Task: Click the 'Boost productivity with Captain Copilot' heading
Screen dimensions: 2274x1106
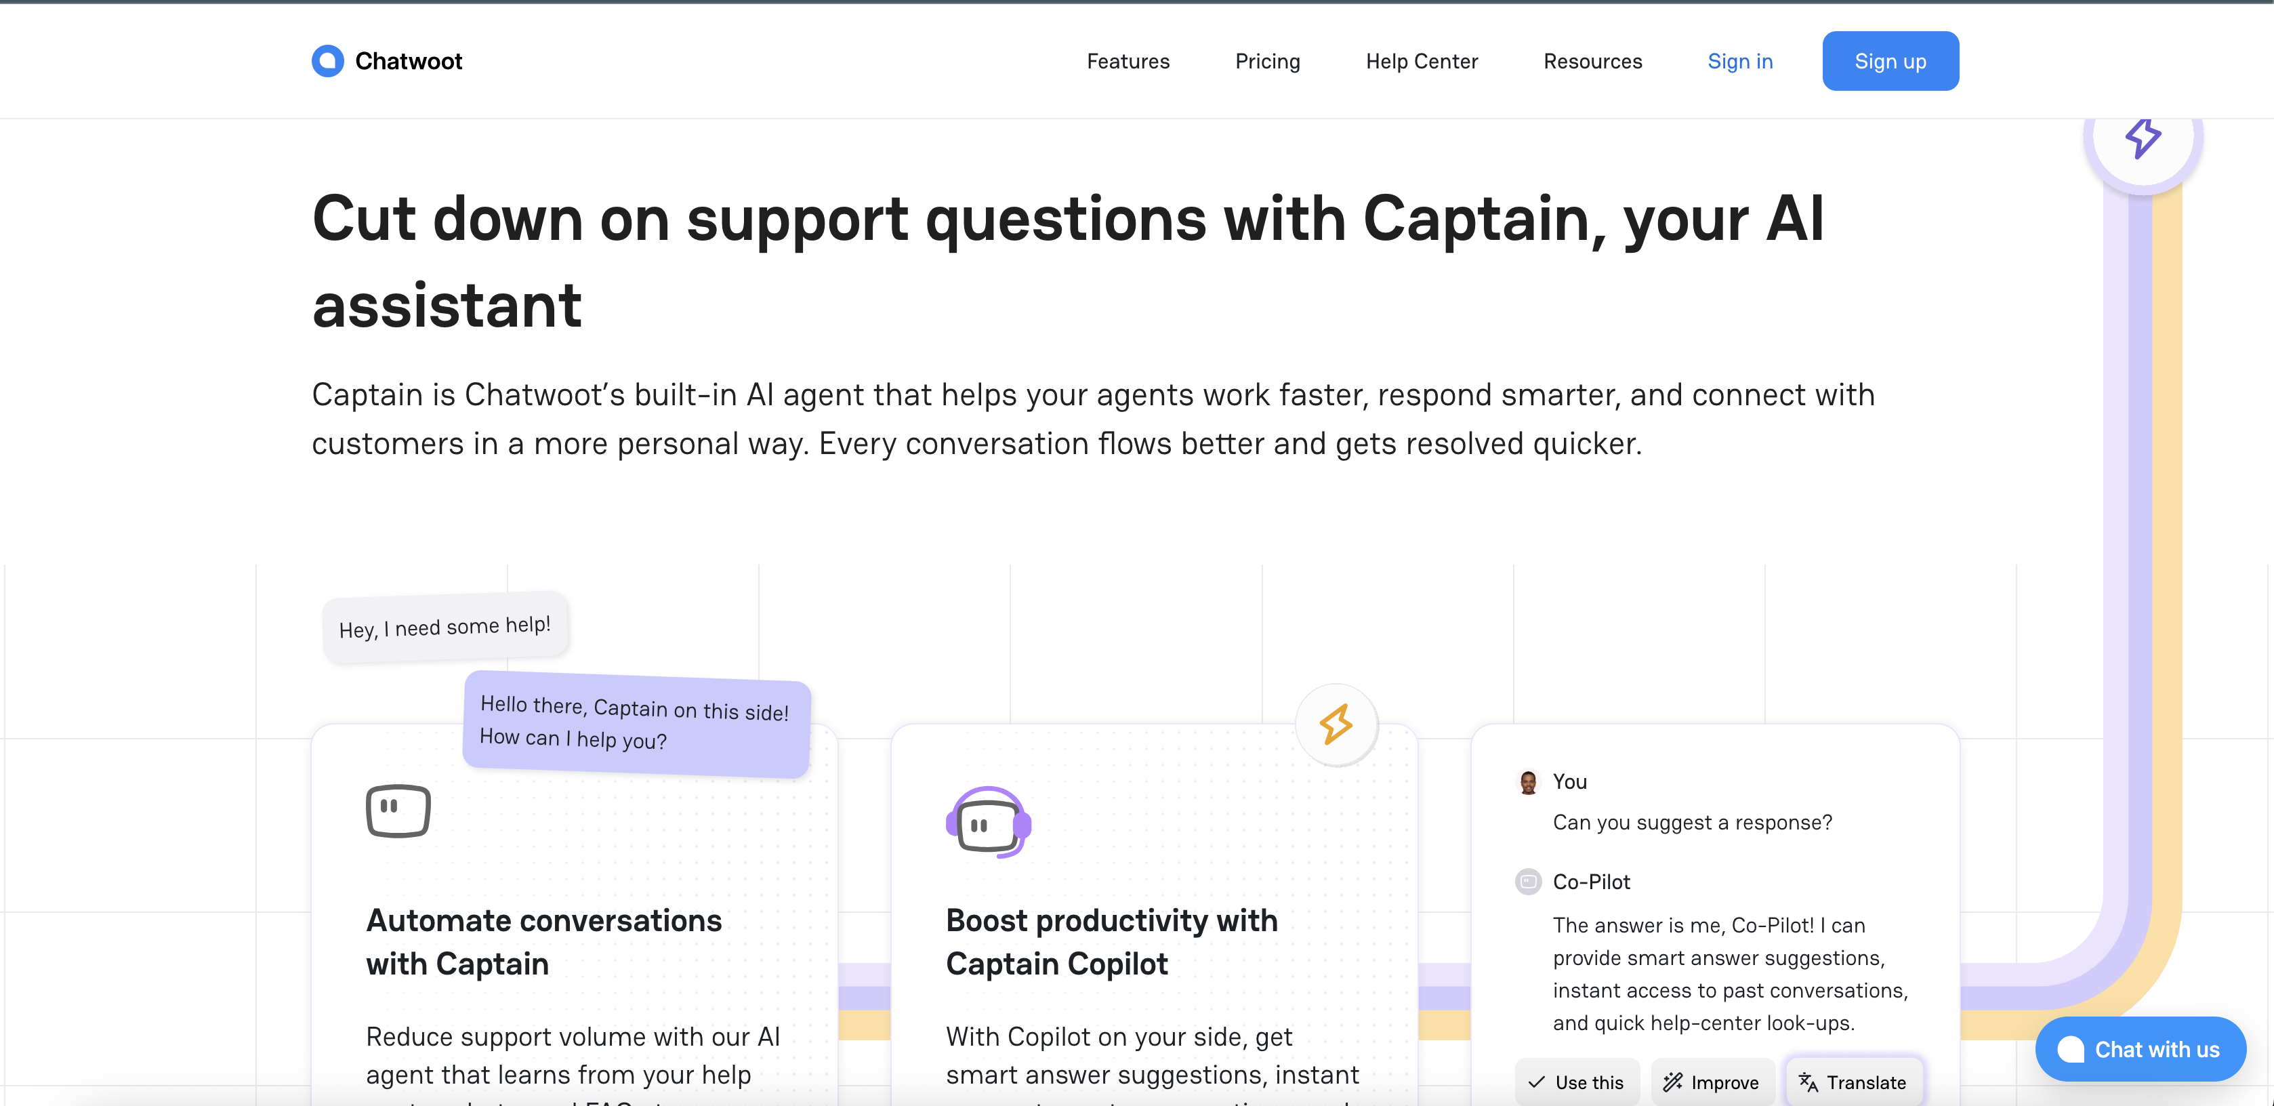Action: pos(1111,942)
